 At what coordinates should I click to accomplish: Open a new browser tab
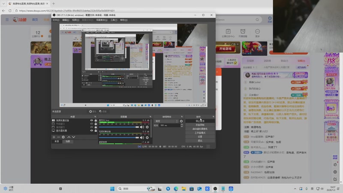pyautogui.click(x=54, y=3)
